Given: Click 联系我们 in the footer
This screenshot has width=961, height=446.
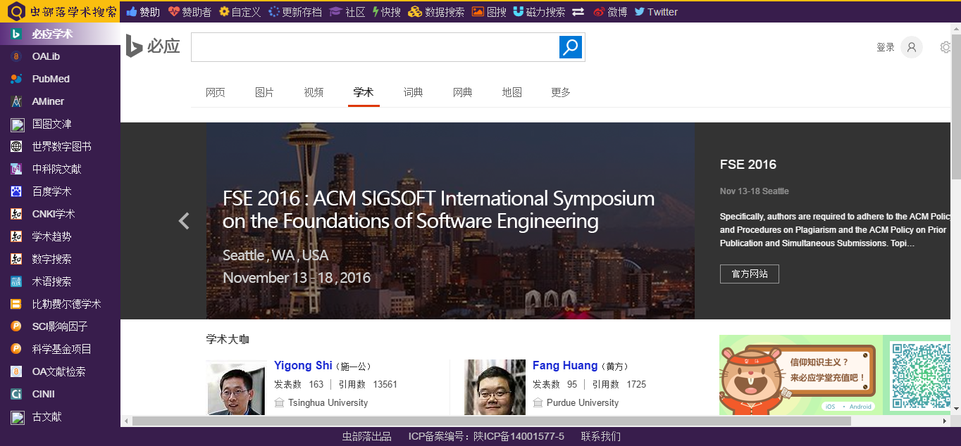Looking at the screenshot, I should click(601, 436).
